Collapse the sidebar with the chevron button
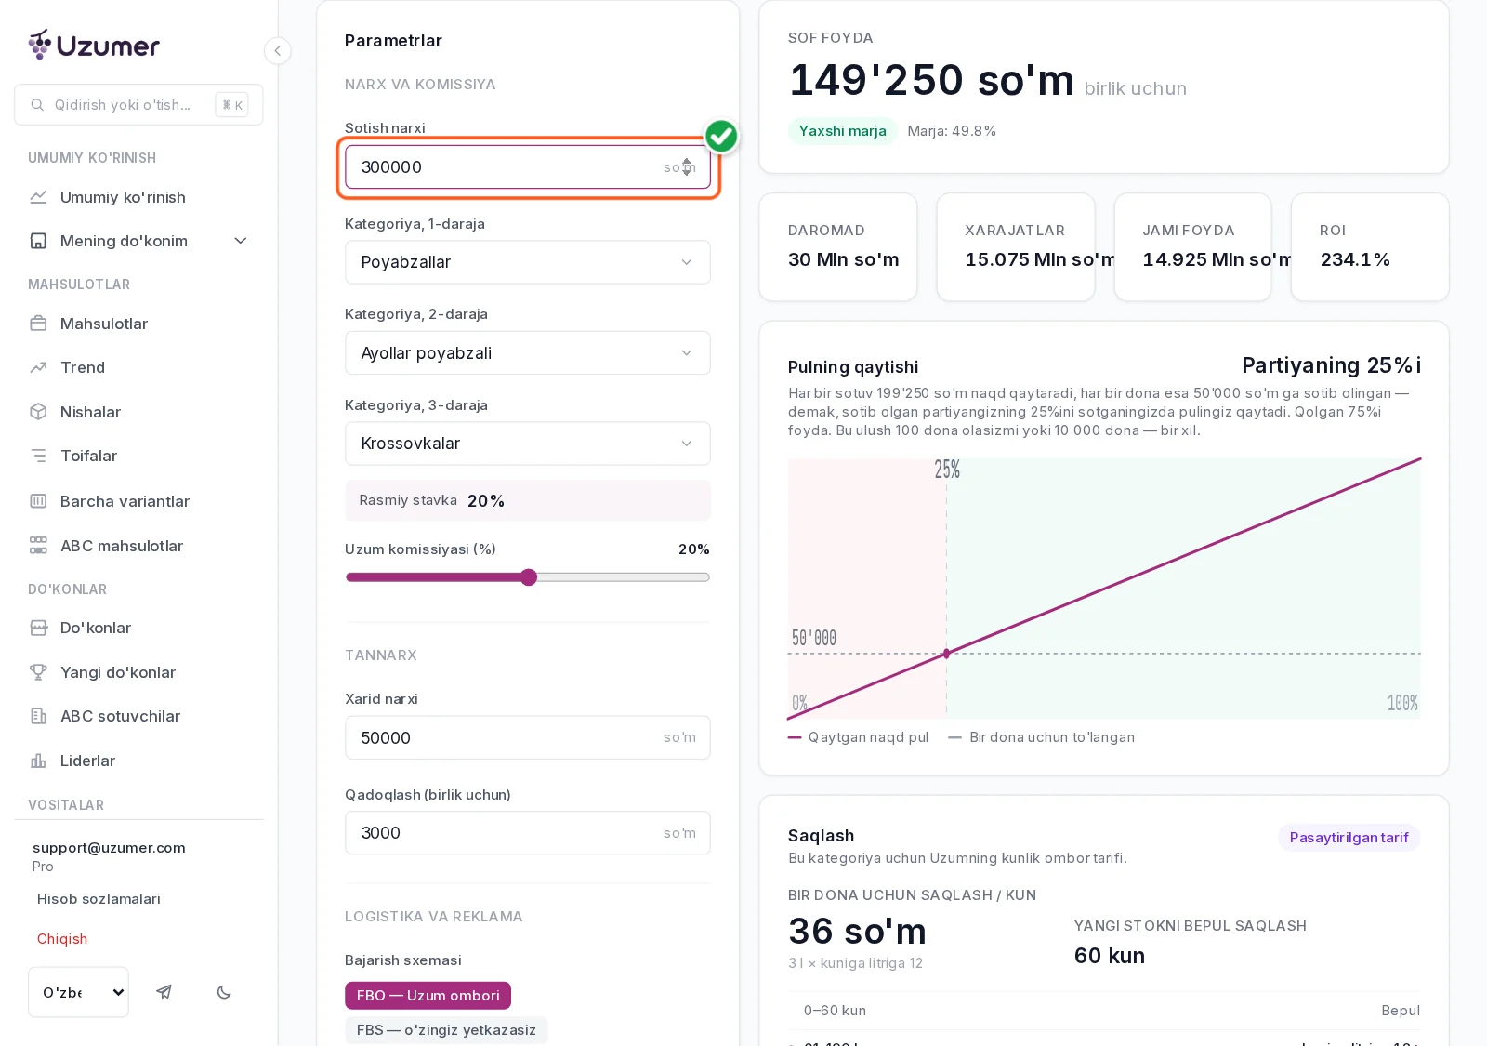The height and width of the screenshot is (1046, 1487). 277,50
